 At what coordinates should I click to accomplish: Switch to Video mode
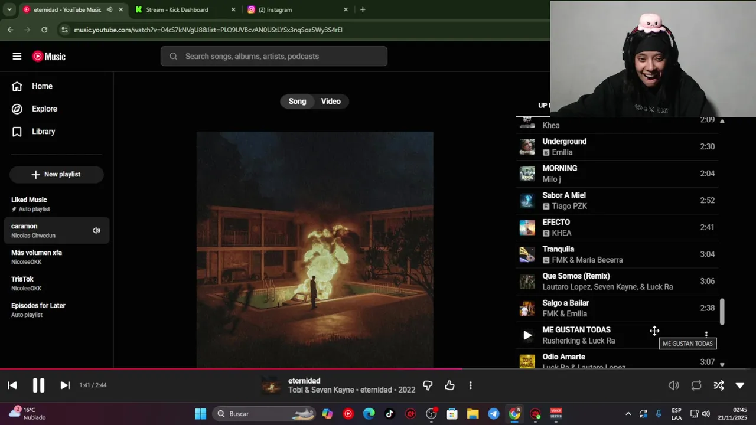point(331,102)
